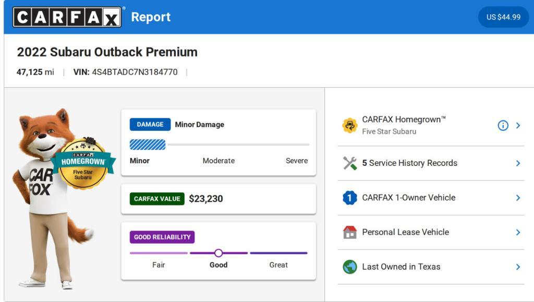
Task: Click the house icon for Personal Lease
Action: (350, 232)
